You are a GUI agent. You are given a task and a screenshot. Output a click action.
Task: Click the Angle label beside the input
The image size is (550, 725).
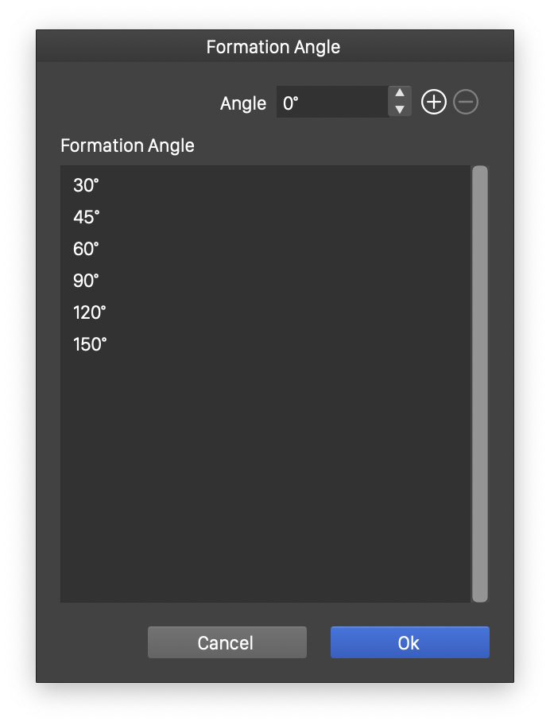point(242,103)
